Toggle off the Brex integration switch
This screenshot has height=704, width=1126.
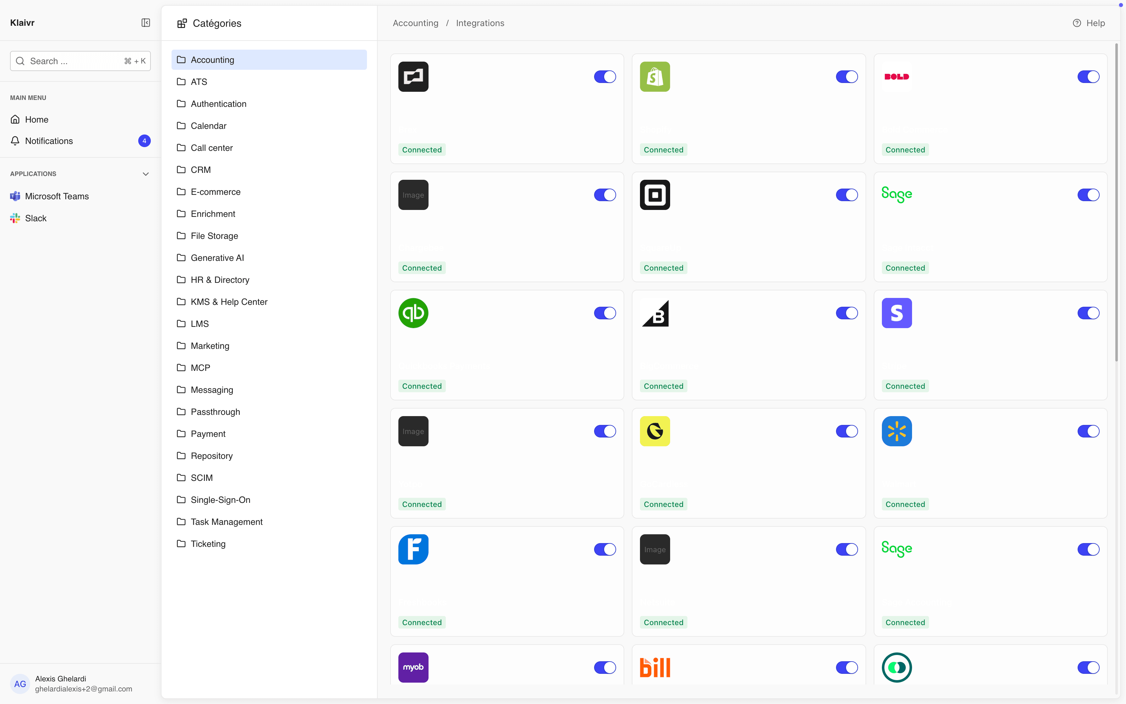(x=605, y=76)
